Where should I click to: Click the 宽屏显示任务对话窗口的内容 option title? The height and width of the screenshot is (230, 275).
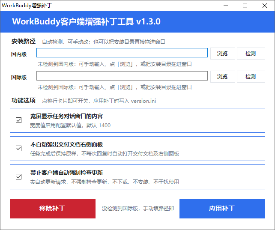pyautogui.click(x=66, y=116)
